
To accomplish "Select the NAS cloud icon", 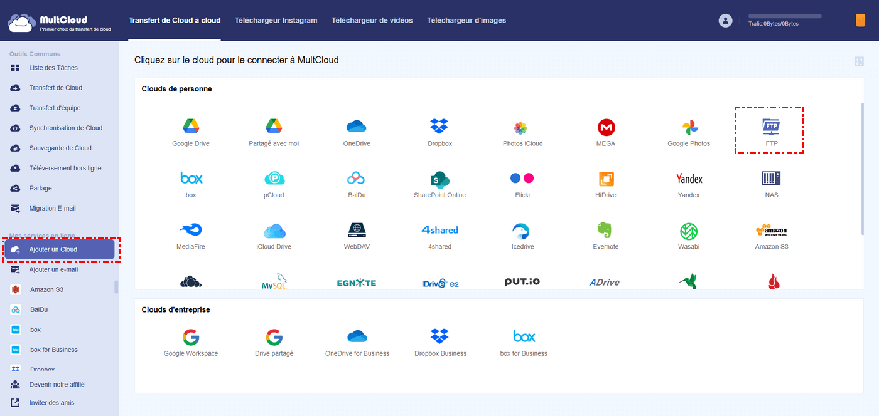I will click(x=772, y=184).
